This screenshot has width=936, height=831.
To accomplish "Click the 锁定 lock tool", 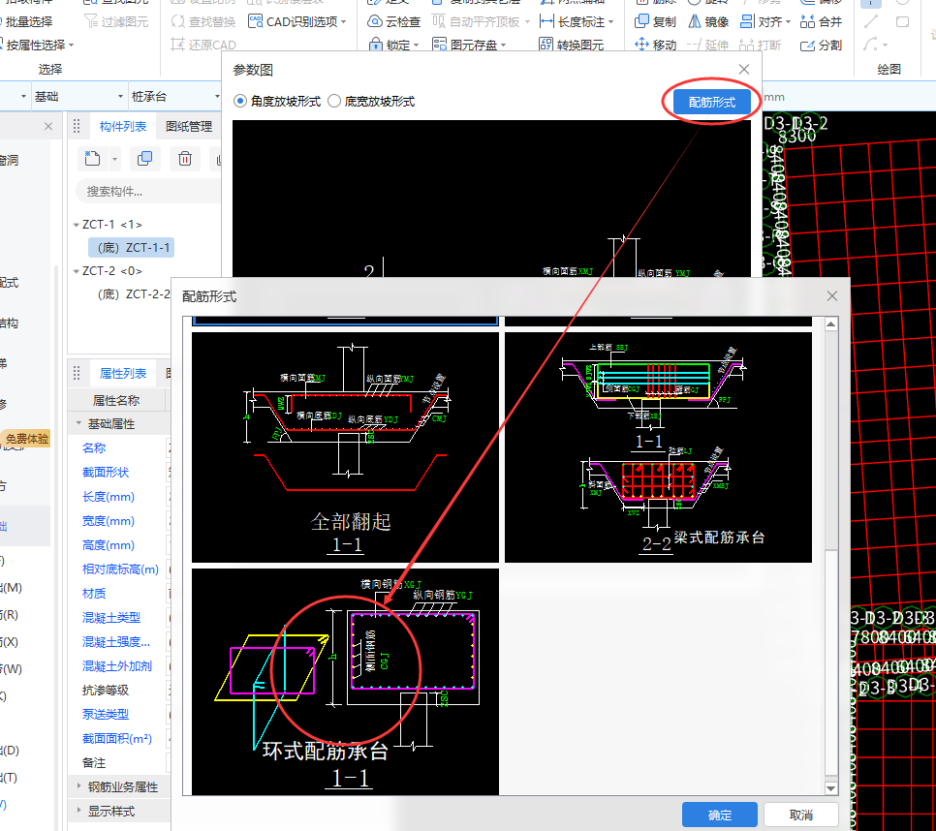I will [390, 45].
